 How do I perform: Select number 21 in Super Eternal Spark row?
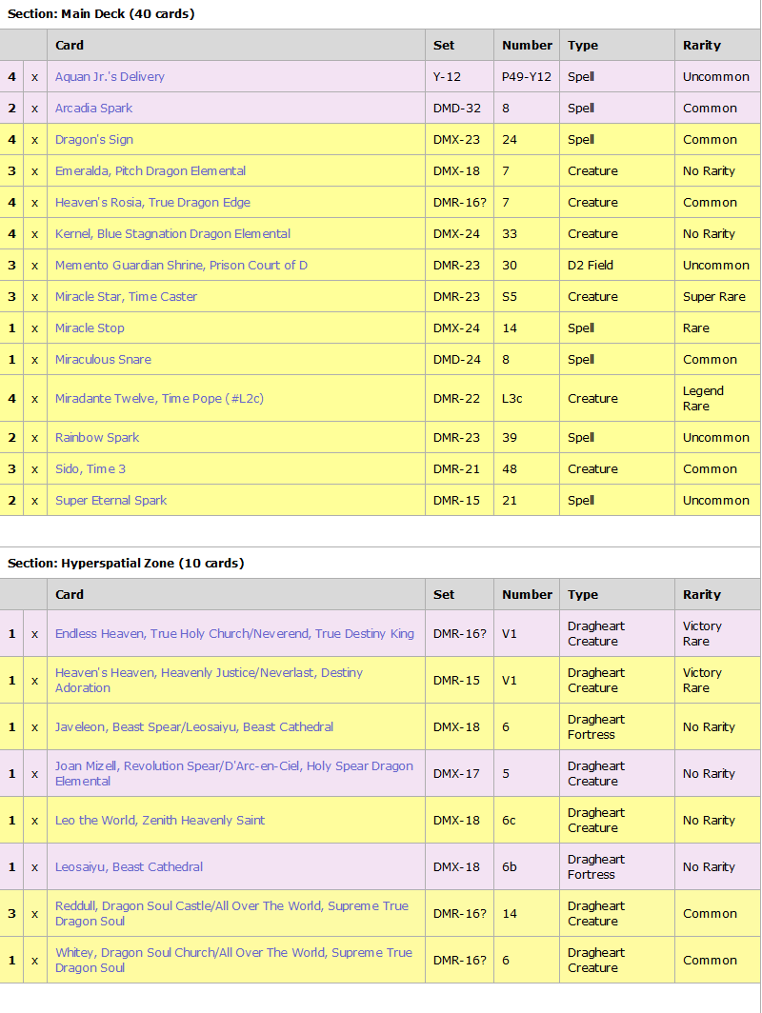coord(527,501)
